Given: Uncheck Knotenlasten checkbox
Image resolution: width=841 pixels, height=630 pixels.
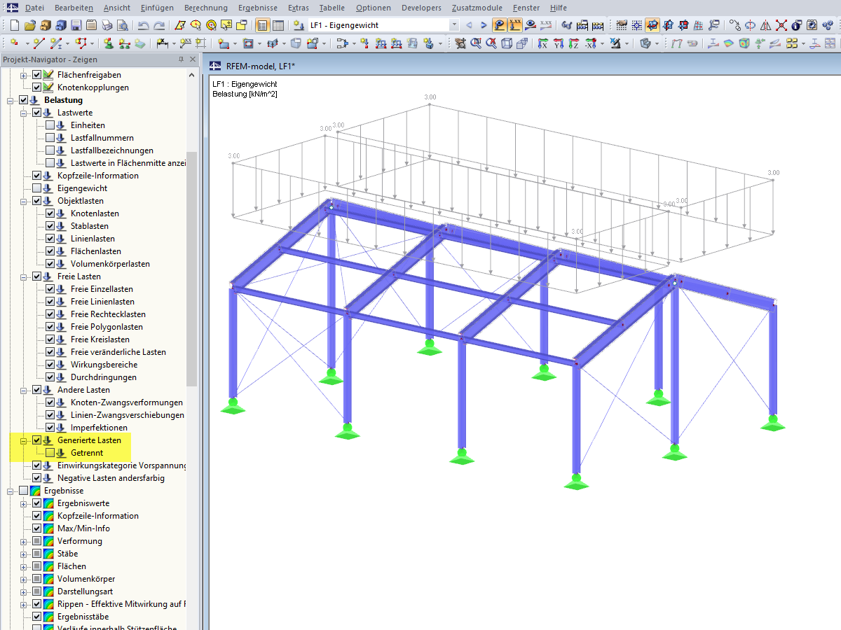Looking at the screenshot, I should [50, 213].
